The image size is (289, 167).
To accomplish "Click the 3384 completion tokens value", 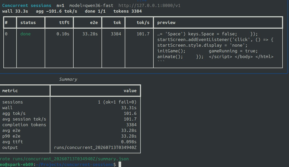I will click(x=131, y=125).
